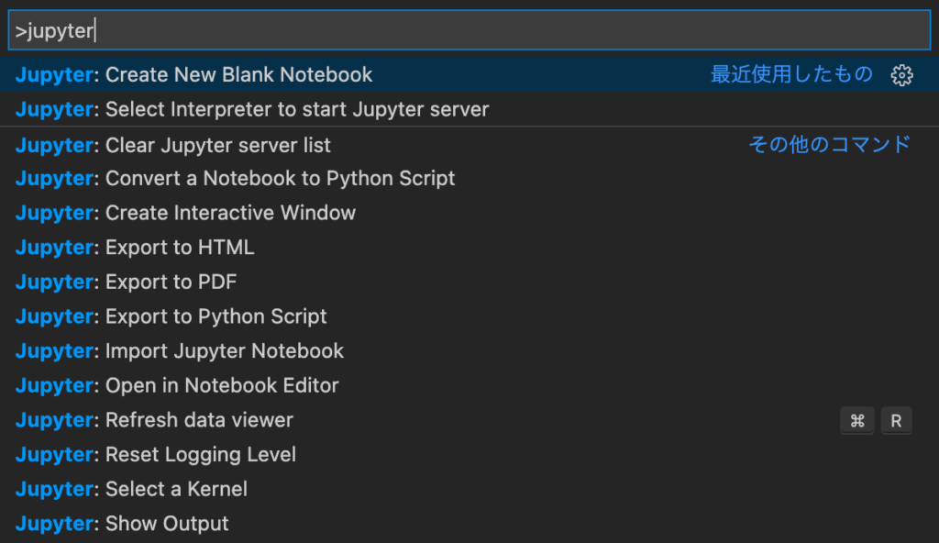Run Jupyter: Clear Jupyter server list

[x=469, y=144]
